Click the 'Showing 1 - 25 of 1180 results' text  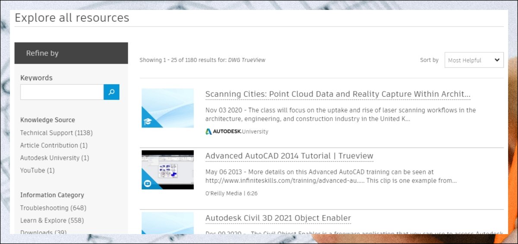tap(202, 60)
